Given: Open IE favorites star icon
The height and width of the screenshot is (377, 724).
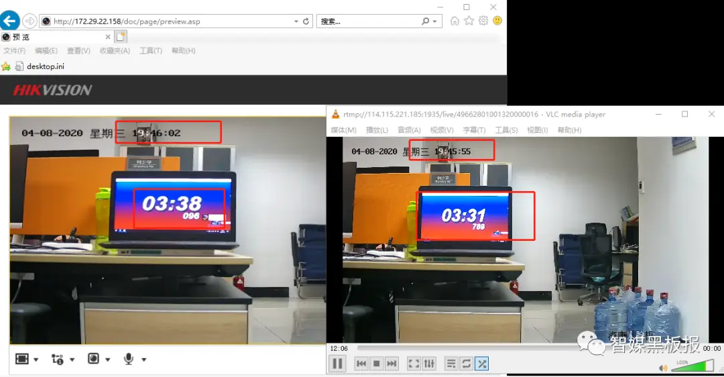Looking at the screenshot, I should click(x=469, y=21).
